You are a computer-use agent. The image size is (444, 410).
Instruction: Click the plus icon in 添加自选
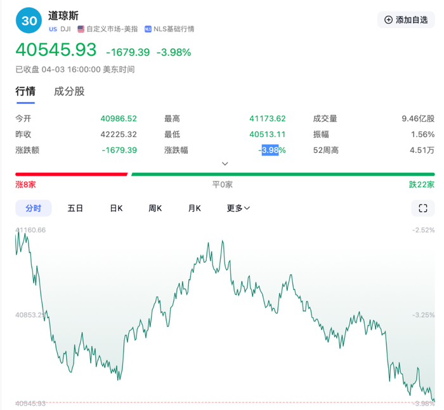pyautogui.click(x=388, y=20)
